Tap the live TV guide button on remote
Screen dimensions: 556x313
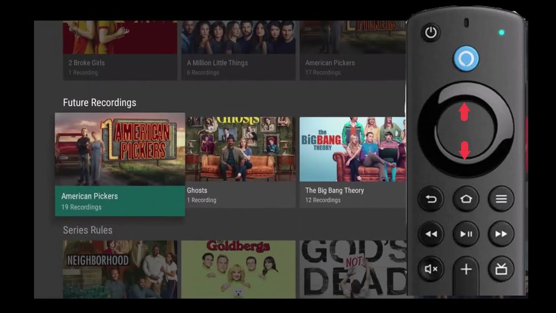pyautogui.click(x=501, y=269)
